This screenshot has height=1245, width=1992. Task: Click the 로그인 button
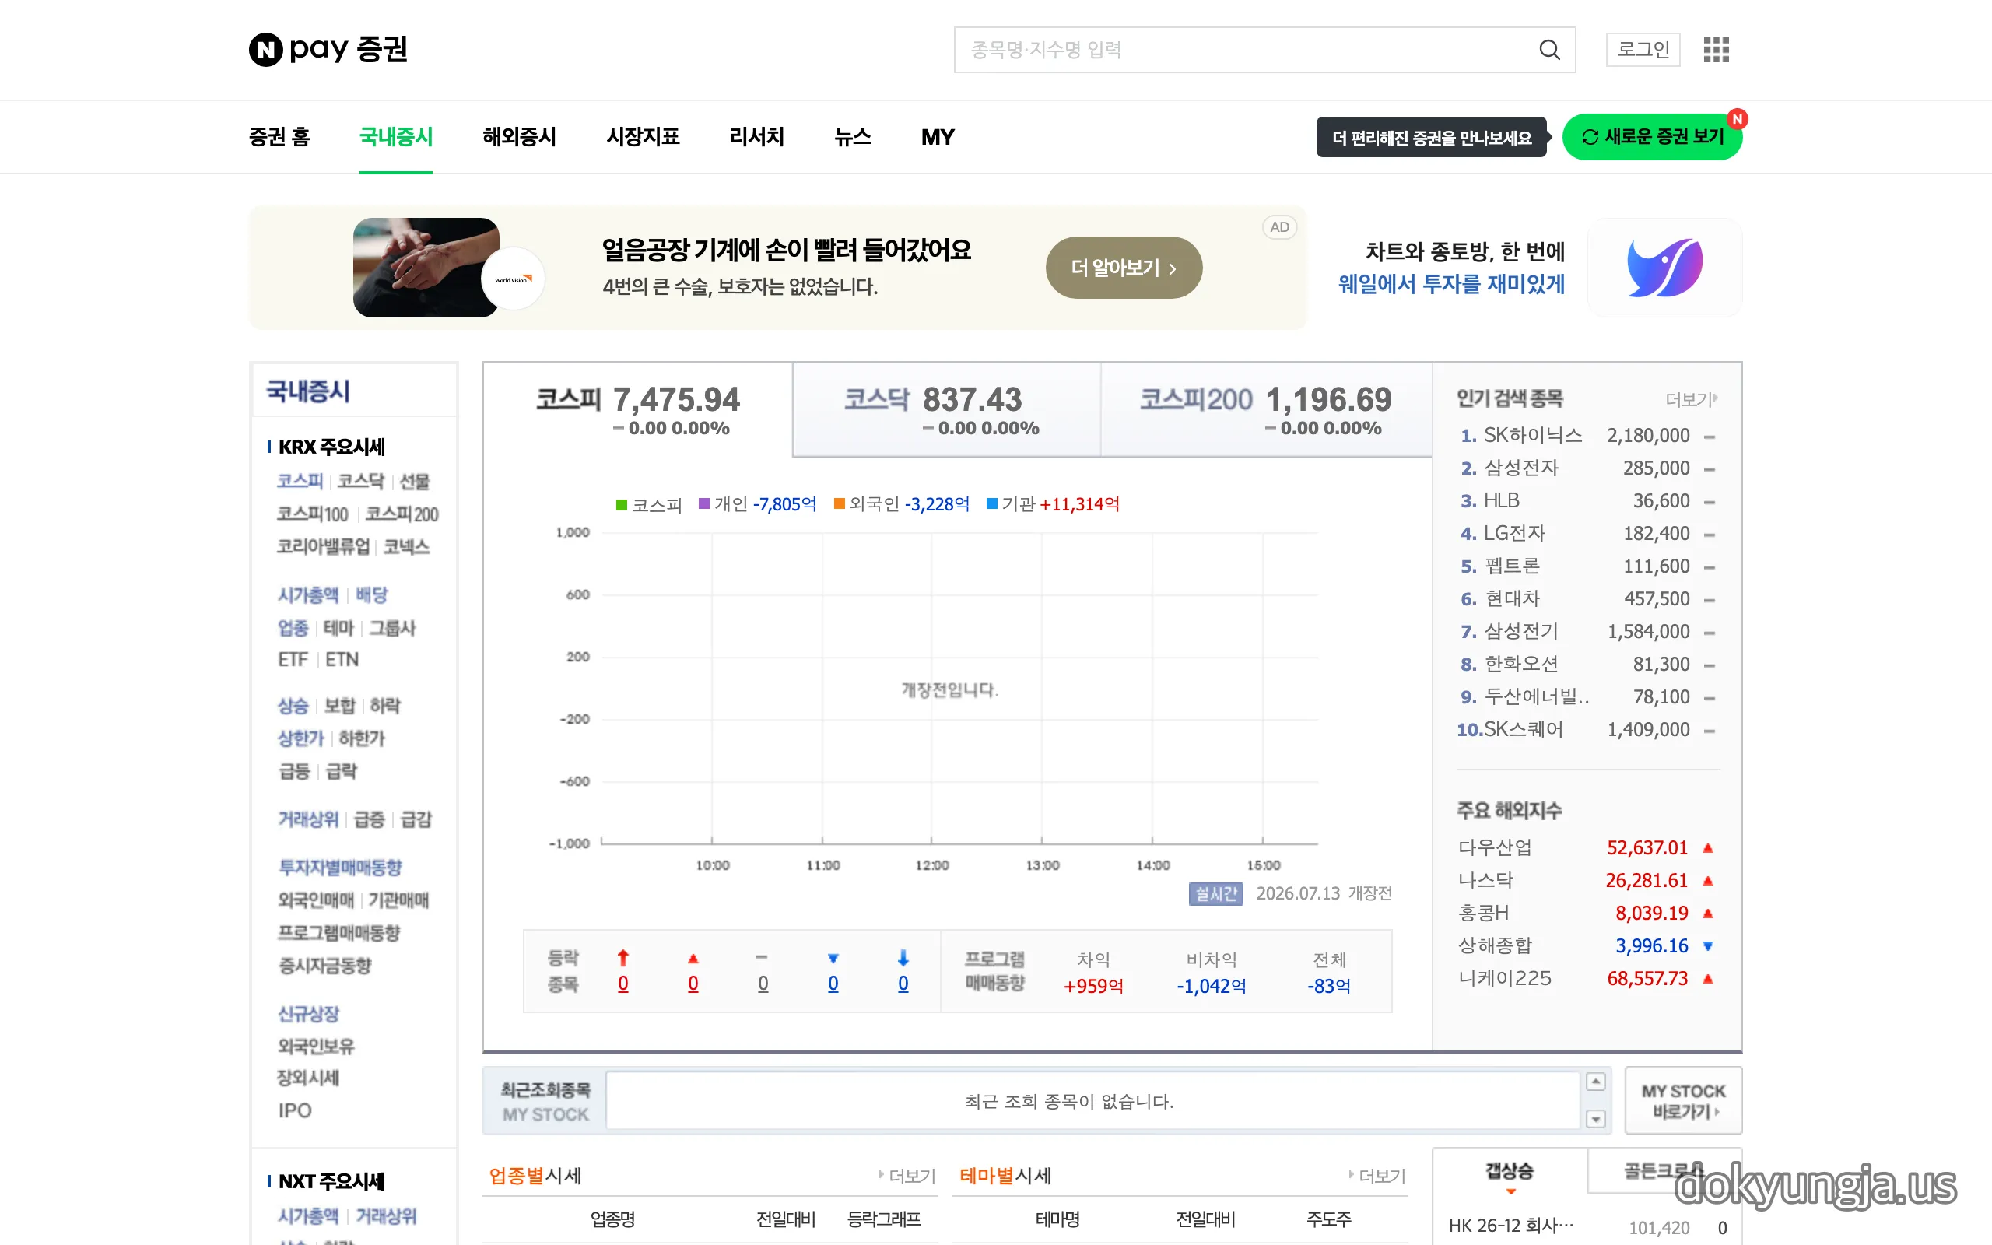pos(1643,49)
